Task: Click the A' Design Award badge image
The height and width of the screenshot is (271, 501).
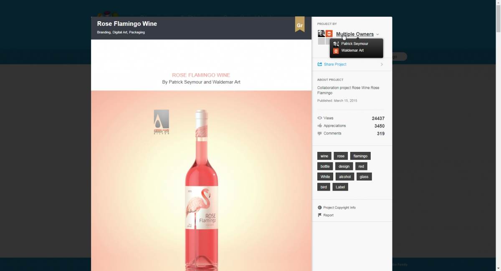Action: [x=162, y=122]
